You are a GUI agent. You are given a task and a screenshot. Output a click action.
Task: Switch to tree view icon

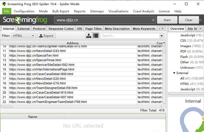tap(89, 36)
